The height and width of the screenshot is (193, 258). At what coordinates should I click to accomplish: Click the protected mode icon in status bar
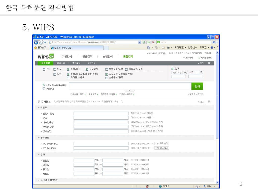(x=197, y=186)
